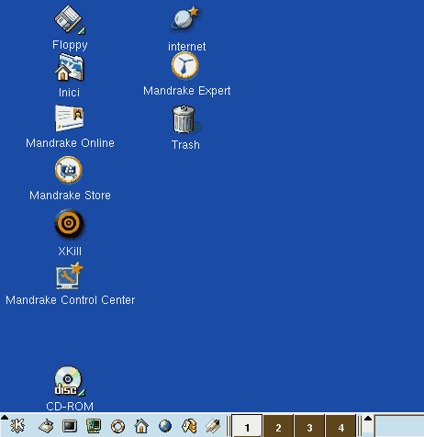Open the Inici home folder icon
Viewport: 424px width, 437px height.
[x=70, y=67]
